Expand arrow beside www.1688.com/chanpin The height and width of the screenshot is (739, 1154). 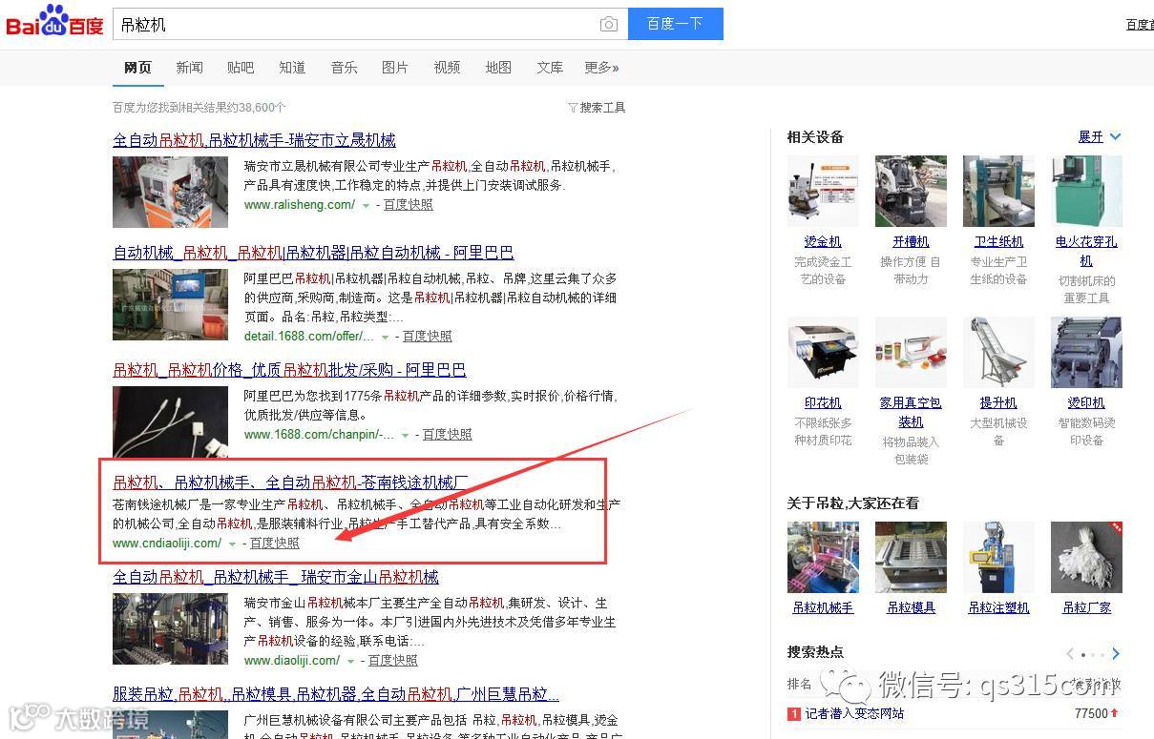pyautogui.click(x=405, y=435)
